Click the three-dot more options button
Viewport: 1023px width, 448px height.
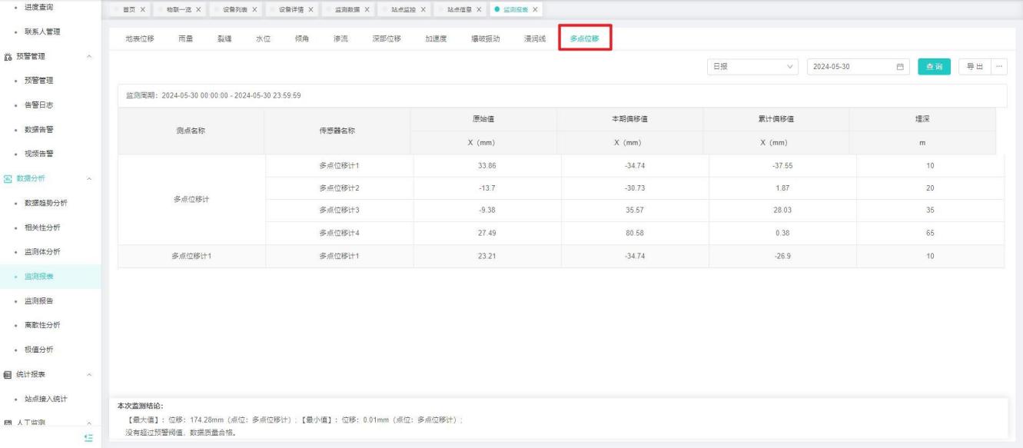point(999,67)
